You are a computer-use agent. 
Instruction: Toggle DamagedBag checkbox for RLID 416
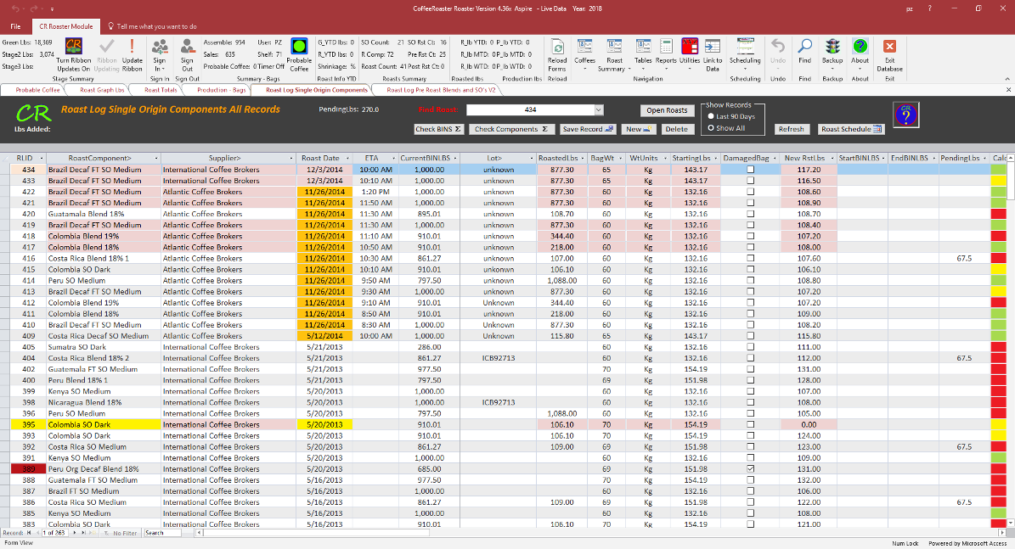coord(750,258)
